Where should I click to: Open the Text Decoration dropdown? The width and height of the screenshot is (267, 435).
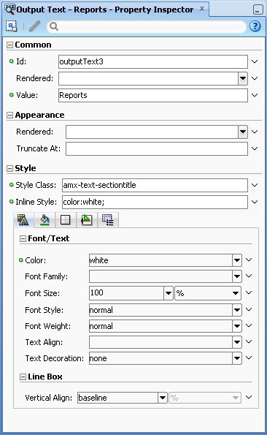[237, 358]
